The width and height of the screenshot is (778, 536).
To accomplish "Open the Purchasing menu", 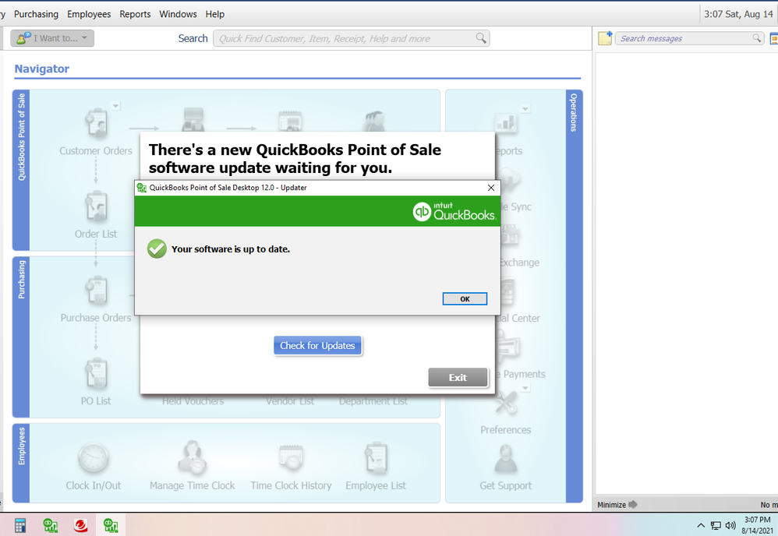I will click(x=36, y=14).
